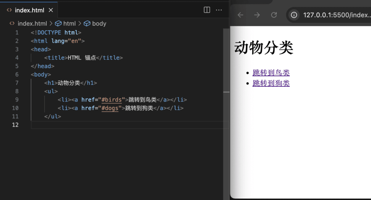Follow the 跳转到鸟类 link in browser

coord(271,73)
